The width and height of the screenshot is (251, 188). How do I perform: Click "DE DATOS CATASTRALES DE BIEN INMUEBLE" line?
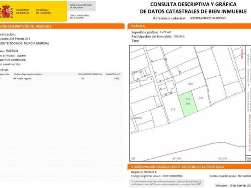(x=193, y=11)
